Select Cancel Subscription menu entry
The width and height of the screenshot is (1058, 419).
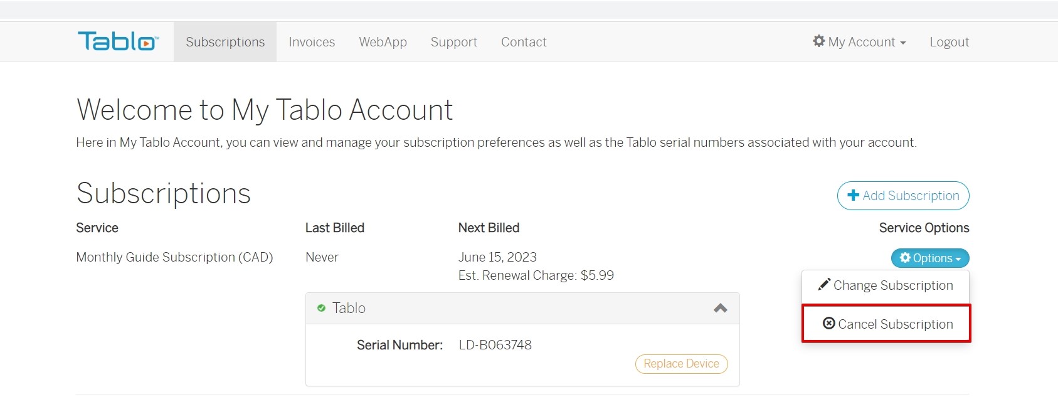886,324
